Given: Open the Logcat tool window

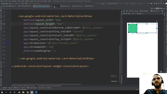Looking at the screenshot, I should click(x=42, y=88).
